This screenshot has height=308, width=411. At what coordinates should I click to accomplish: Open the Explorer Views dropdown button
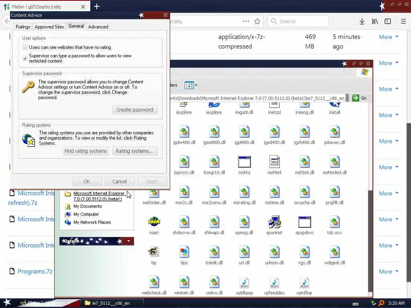[191, 85]
